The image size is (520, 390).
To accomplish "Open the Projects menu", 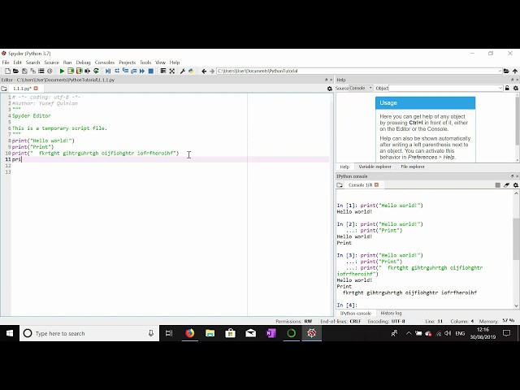I will pyautogui.click(x=127, y=63).
